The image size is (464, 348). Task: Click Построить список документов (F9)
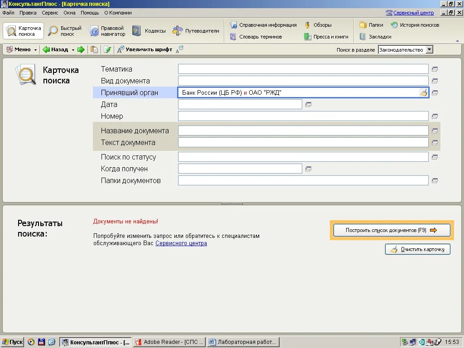392,230
